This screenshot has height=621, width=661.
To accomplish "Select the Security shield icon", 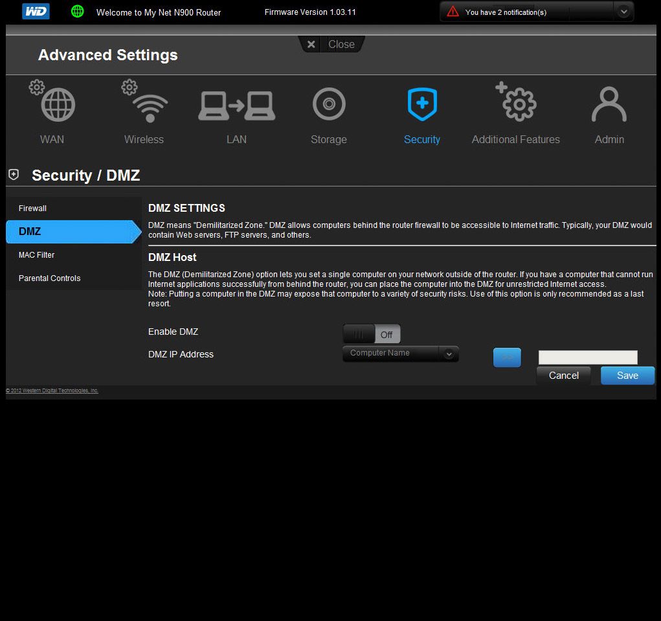I will pyautogui.click(x=422, y=105).
